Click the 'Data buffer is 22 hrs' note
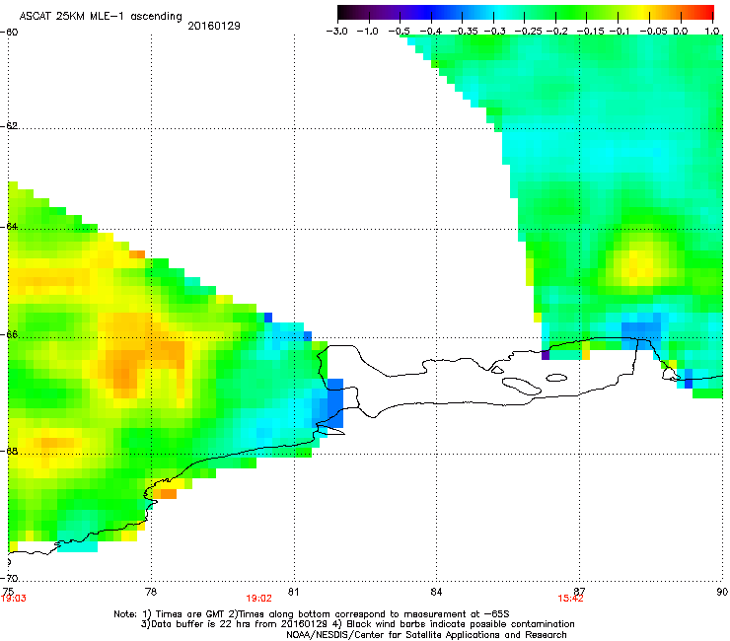 click(x=357, y=624)
